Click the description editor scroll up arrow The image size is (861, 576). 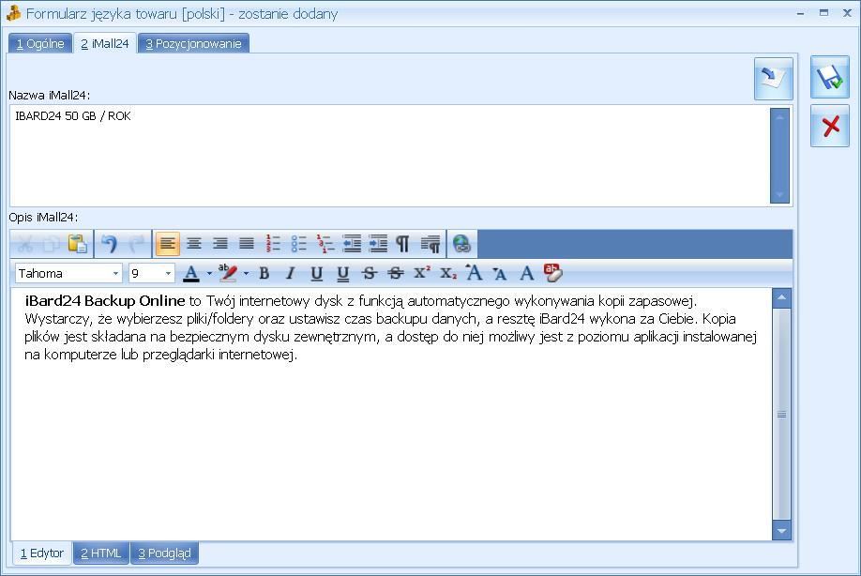[x=781, y=297]
